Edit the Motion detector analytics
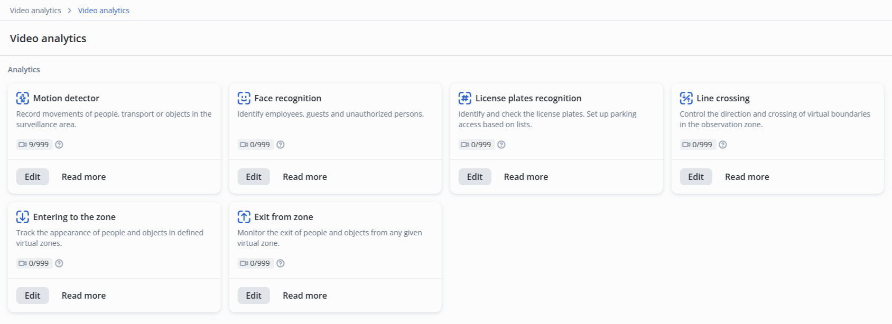892x324 pixels. [32, 177]
